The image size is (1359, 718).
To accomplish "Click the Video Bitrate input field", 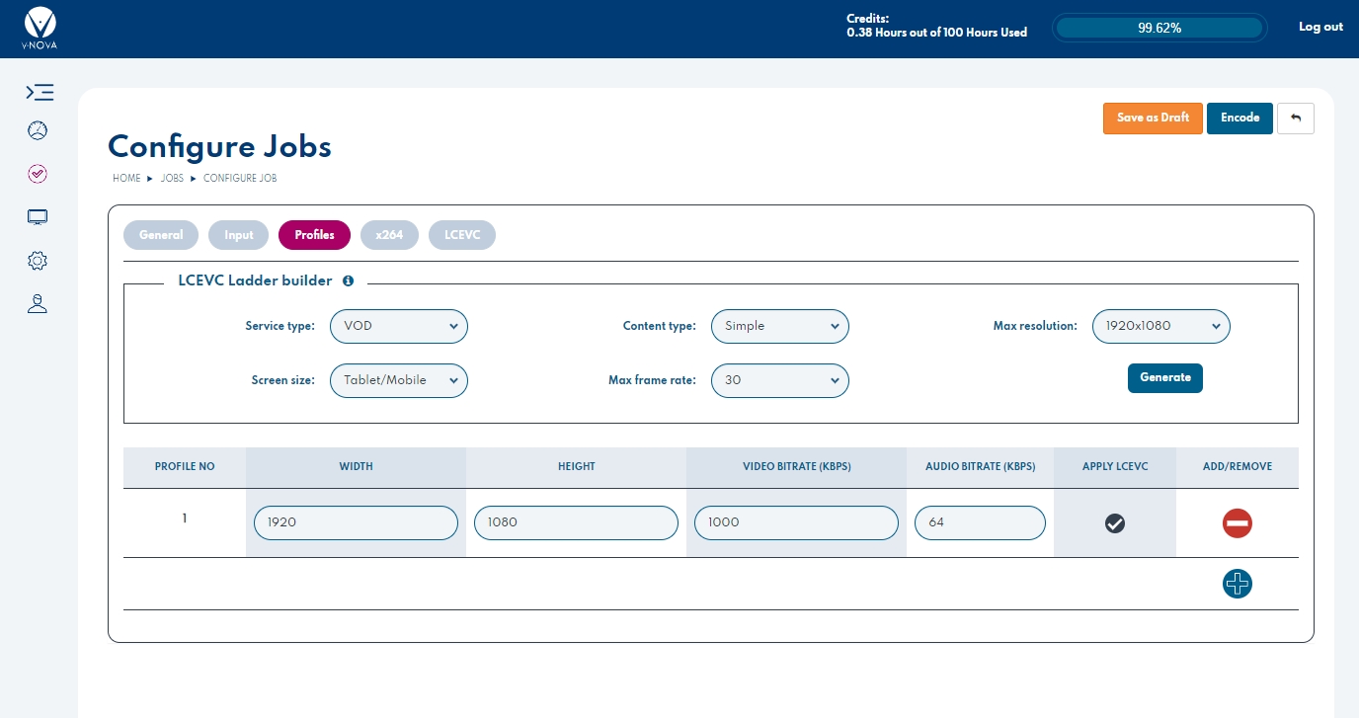I will point(796,523).
